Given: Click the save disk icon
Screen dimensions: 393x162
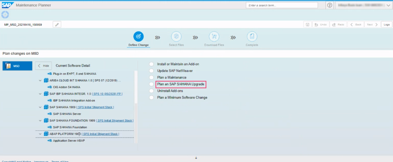Looking at the screenshot, I should (307, 24).
